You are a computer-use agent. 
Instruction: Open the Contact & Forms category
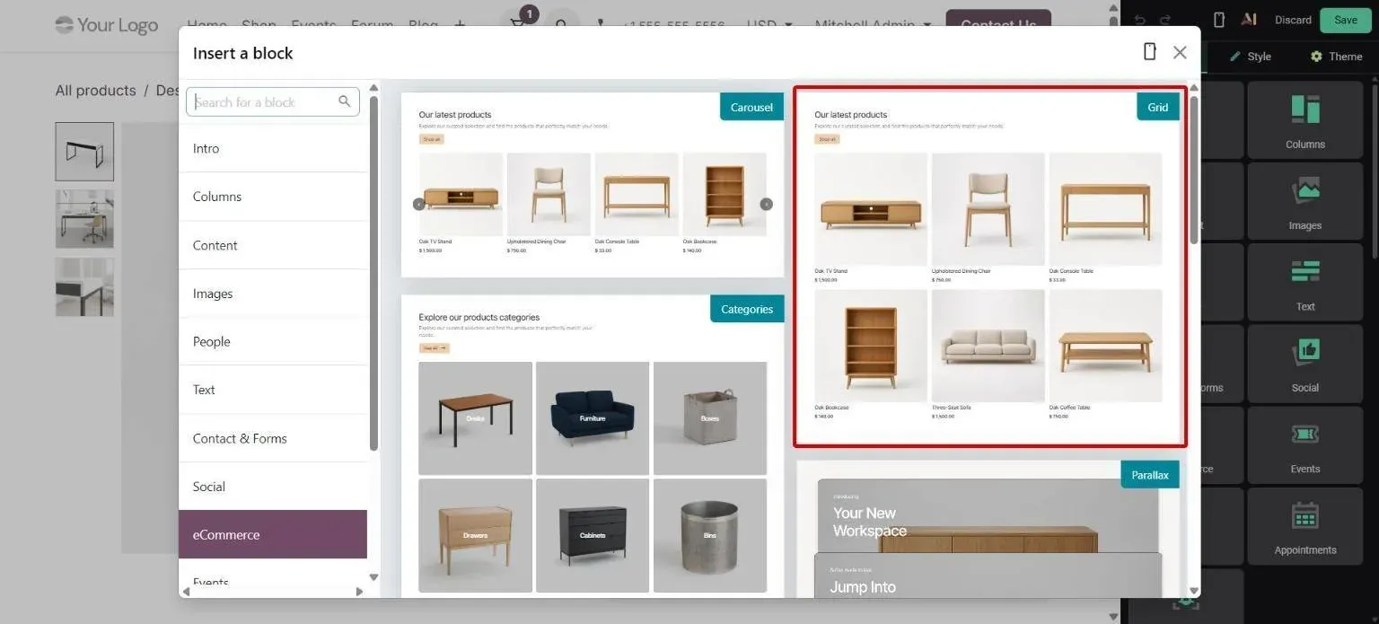point(273,438)
